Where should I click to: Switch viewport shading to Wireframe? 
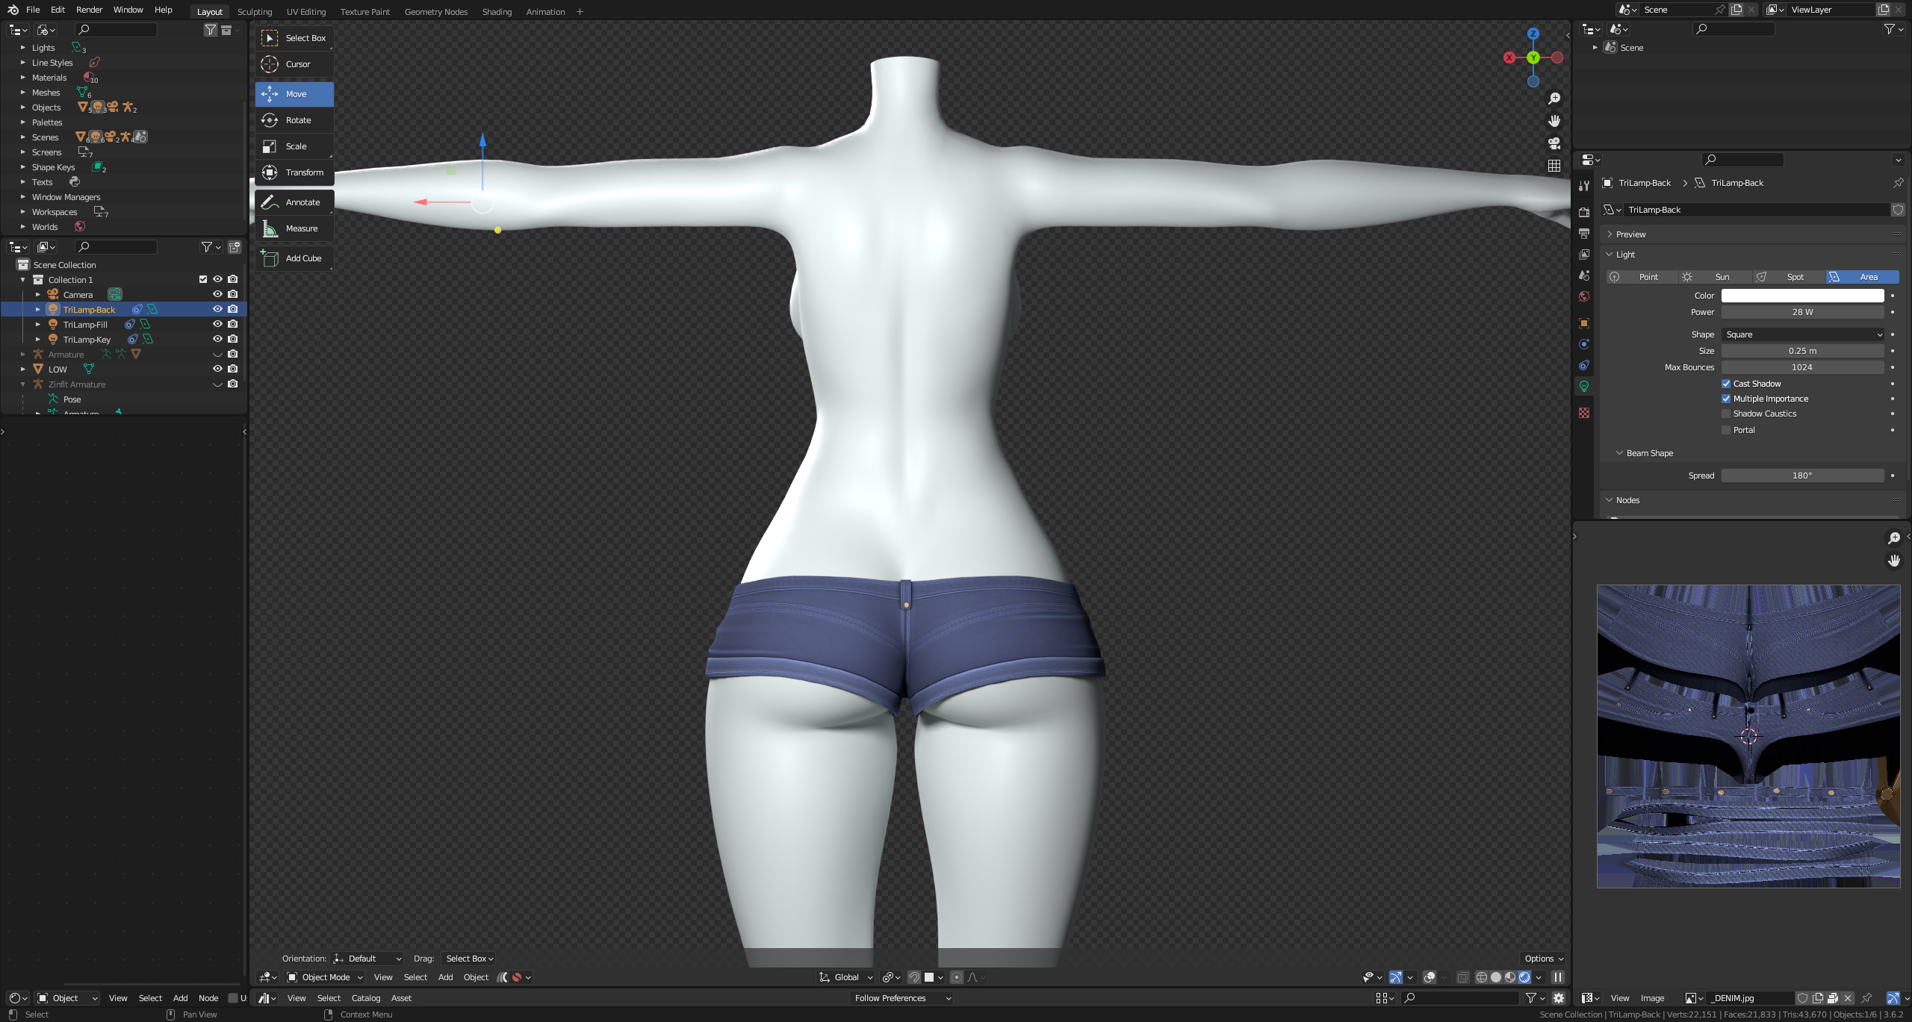point(1482,977)
